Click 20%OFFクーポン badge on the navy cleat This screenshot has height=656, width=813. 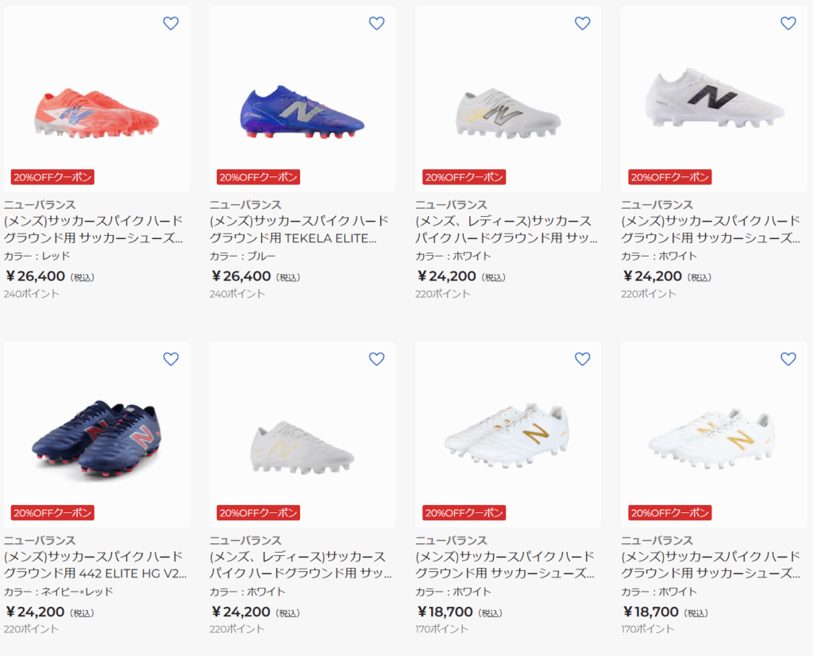pos(52,512)
